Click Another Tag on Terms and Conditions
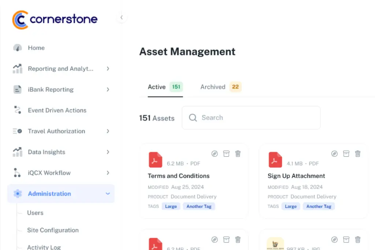 pos(199,206)
